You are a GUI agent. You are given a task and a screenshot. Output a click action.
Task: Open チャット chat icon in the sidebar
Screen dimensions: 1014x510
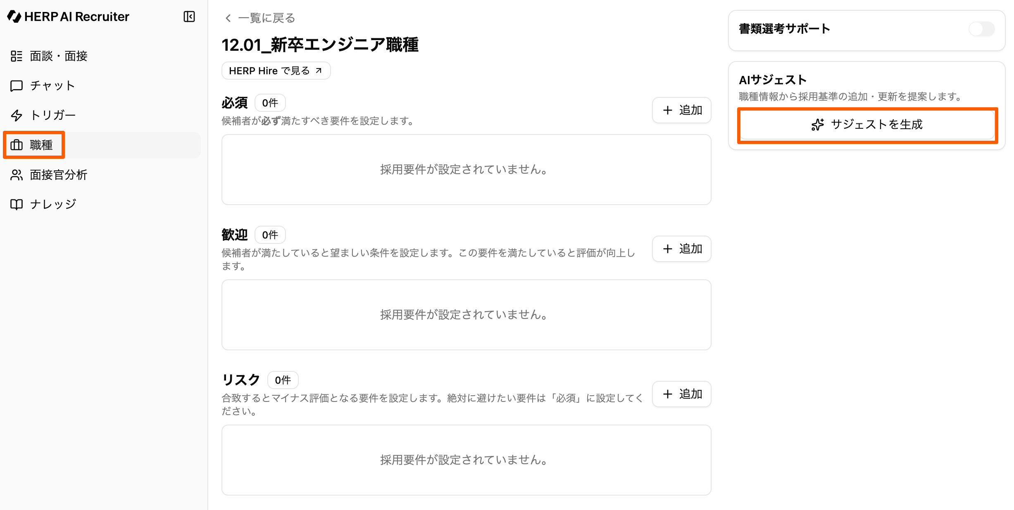pos(17,86)
